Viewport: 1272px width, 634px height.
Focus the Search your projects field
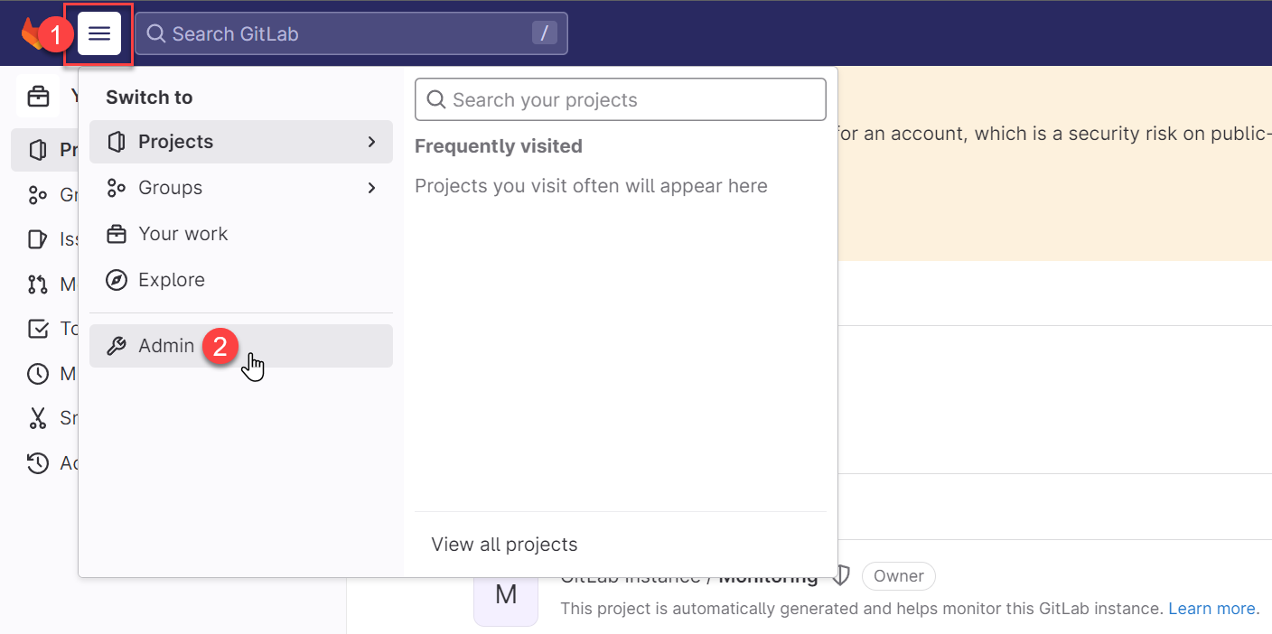[x=621, y=99]
